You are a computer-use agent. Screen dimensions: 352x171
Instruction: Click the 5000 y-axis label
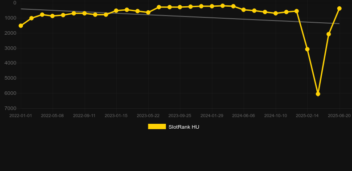point(10,78)
